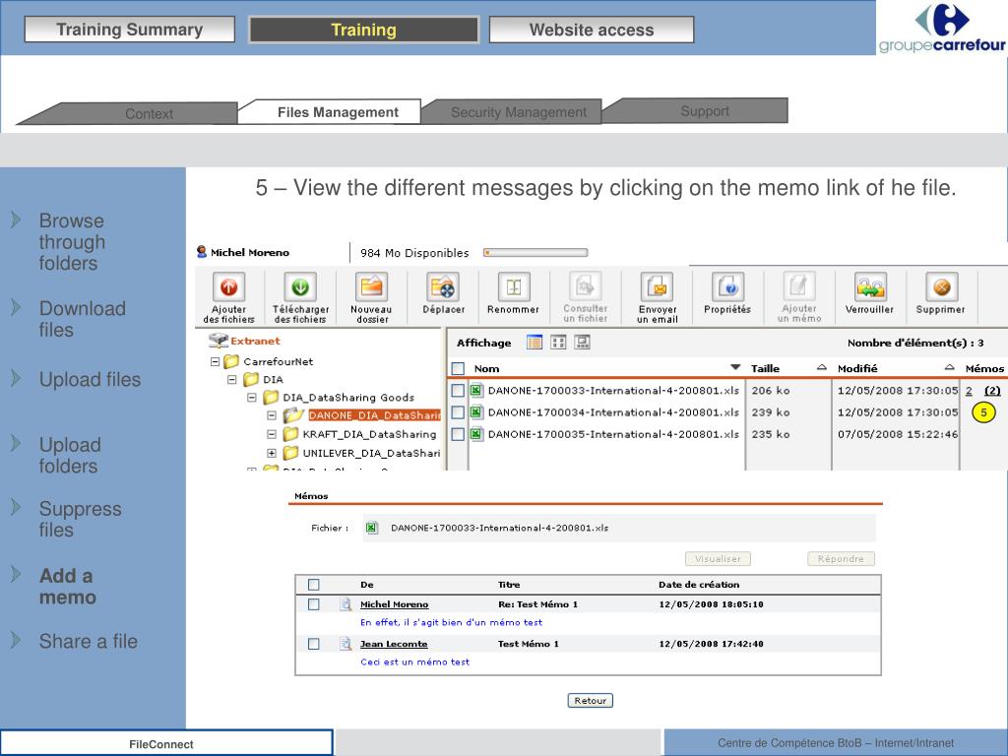1008x756 pixels.
Task: Click the Supprimer delete icon
Action: [x=942, y=286]
